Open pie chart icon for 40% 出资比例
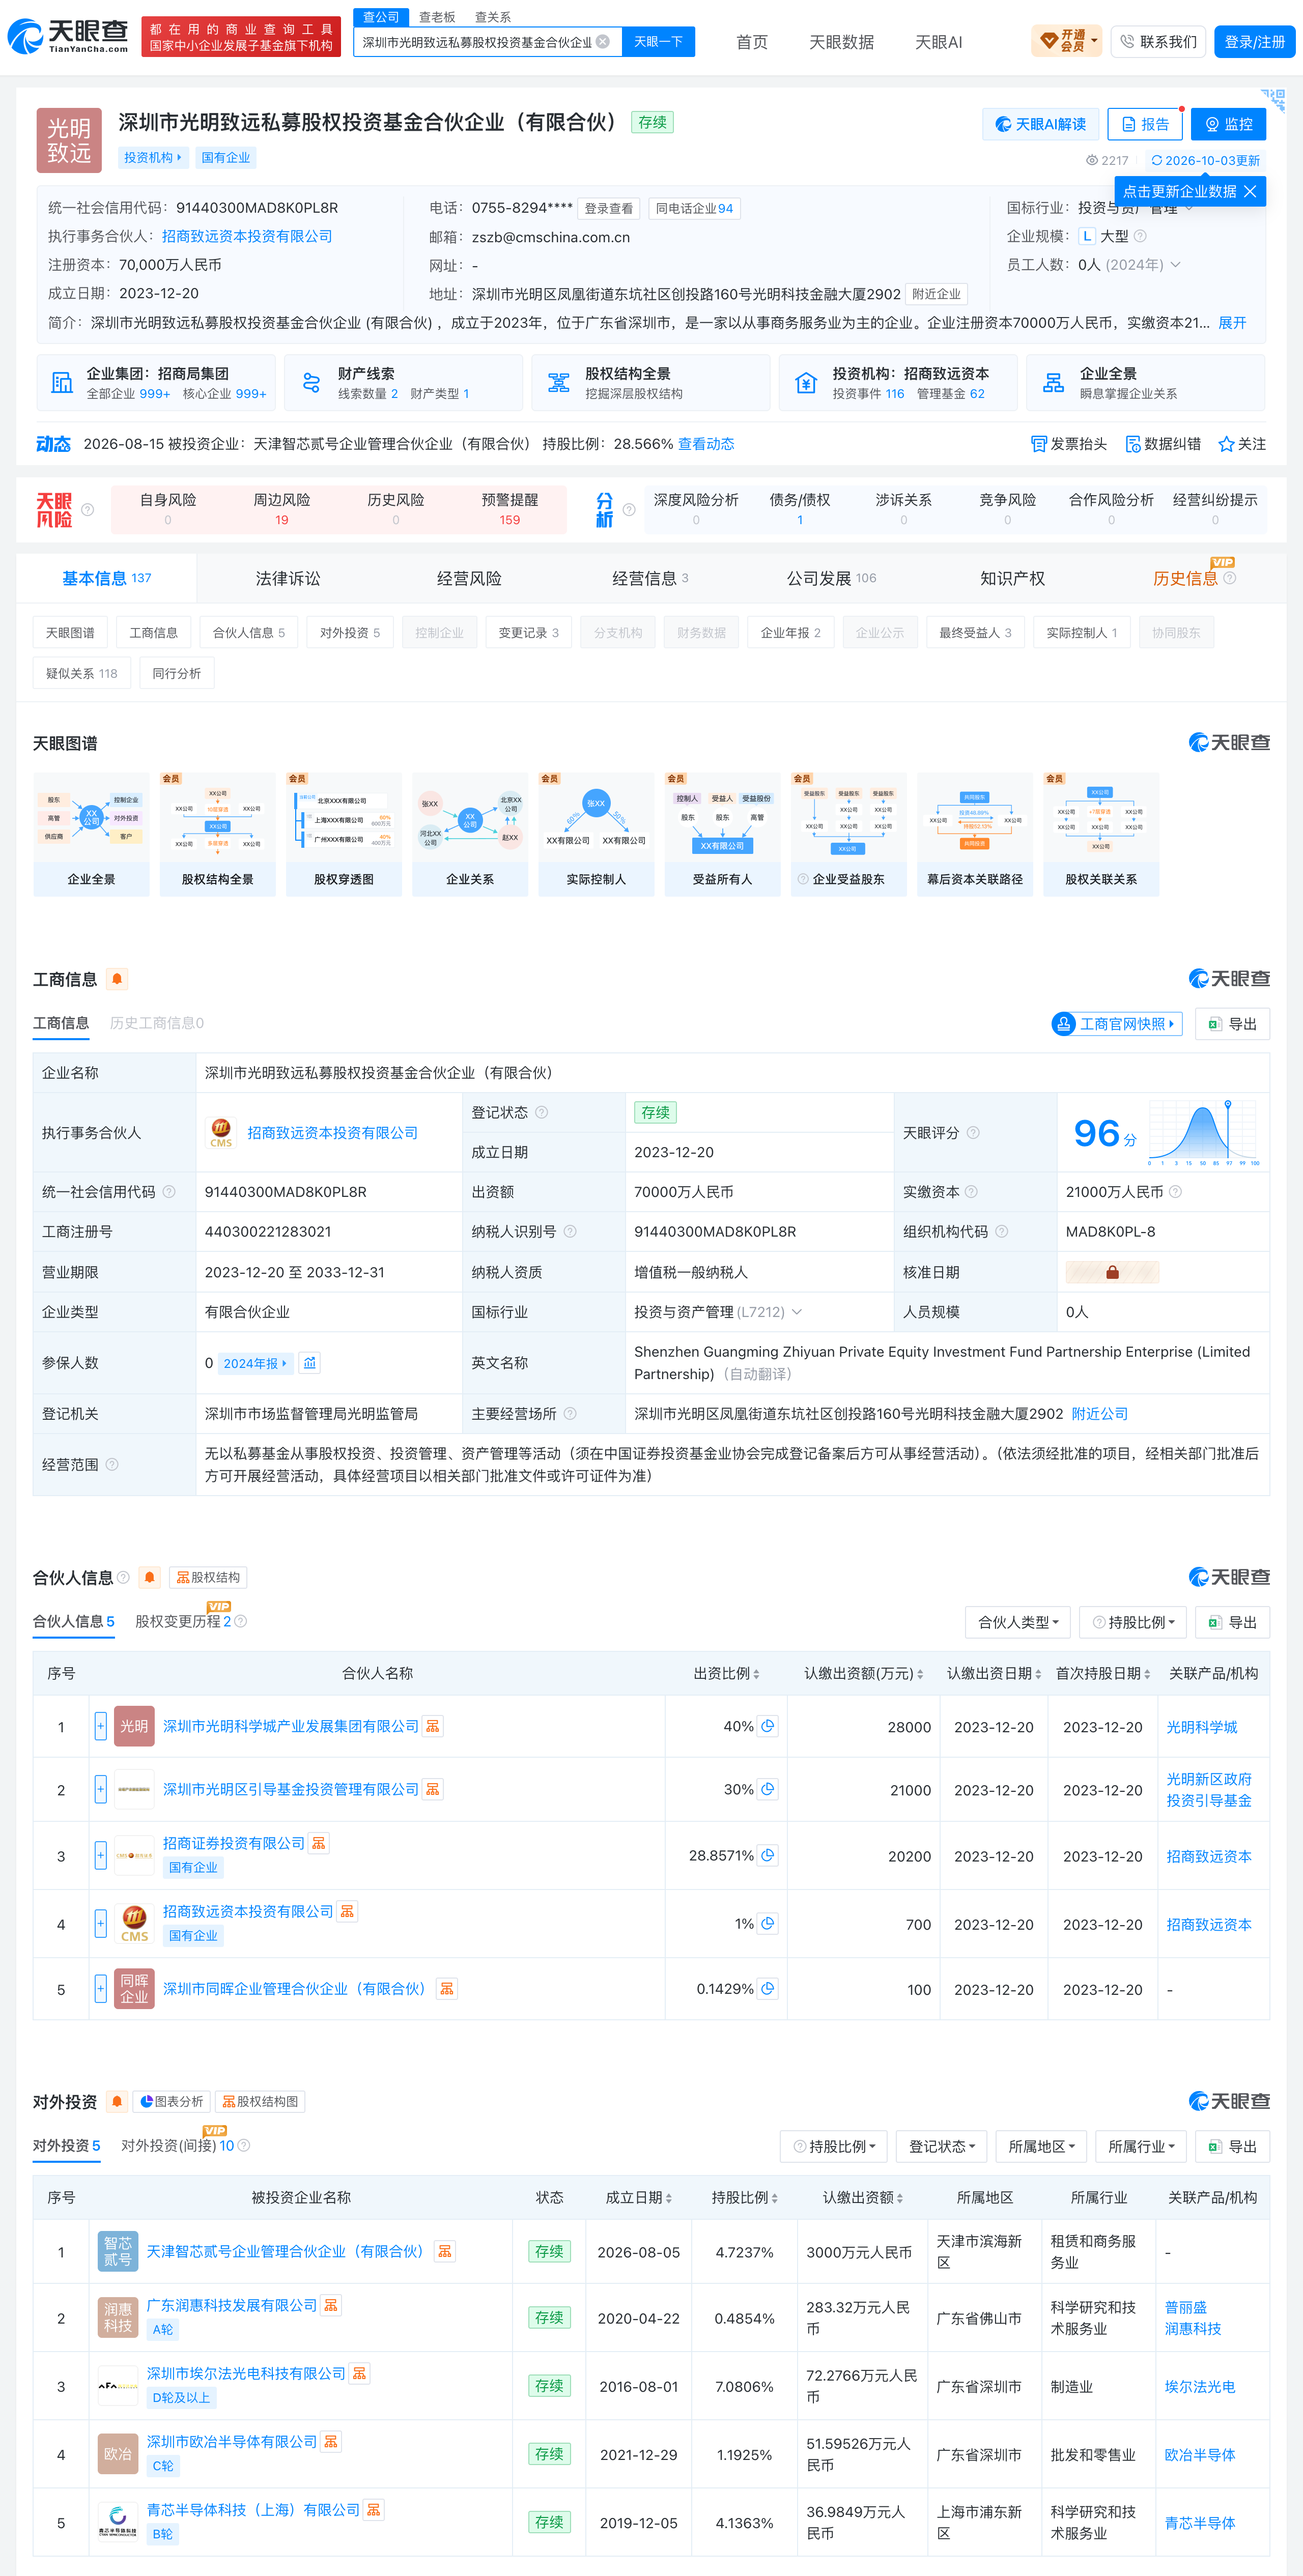Screen dimensions: 1303x2576 (x=768, y=1726)
